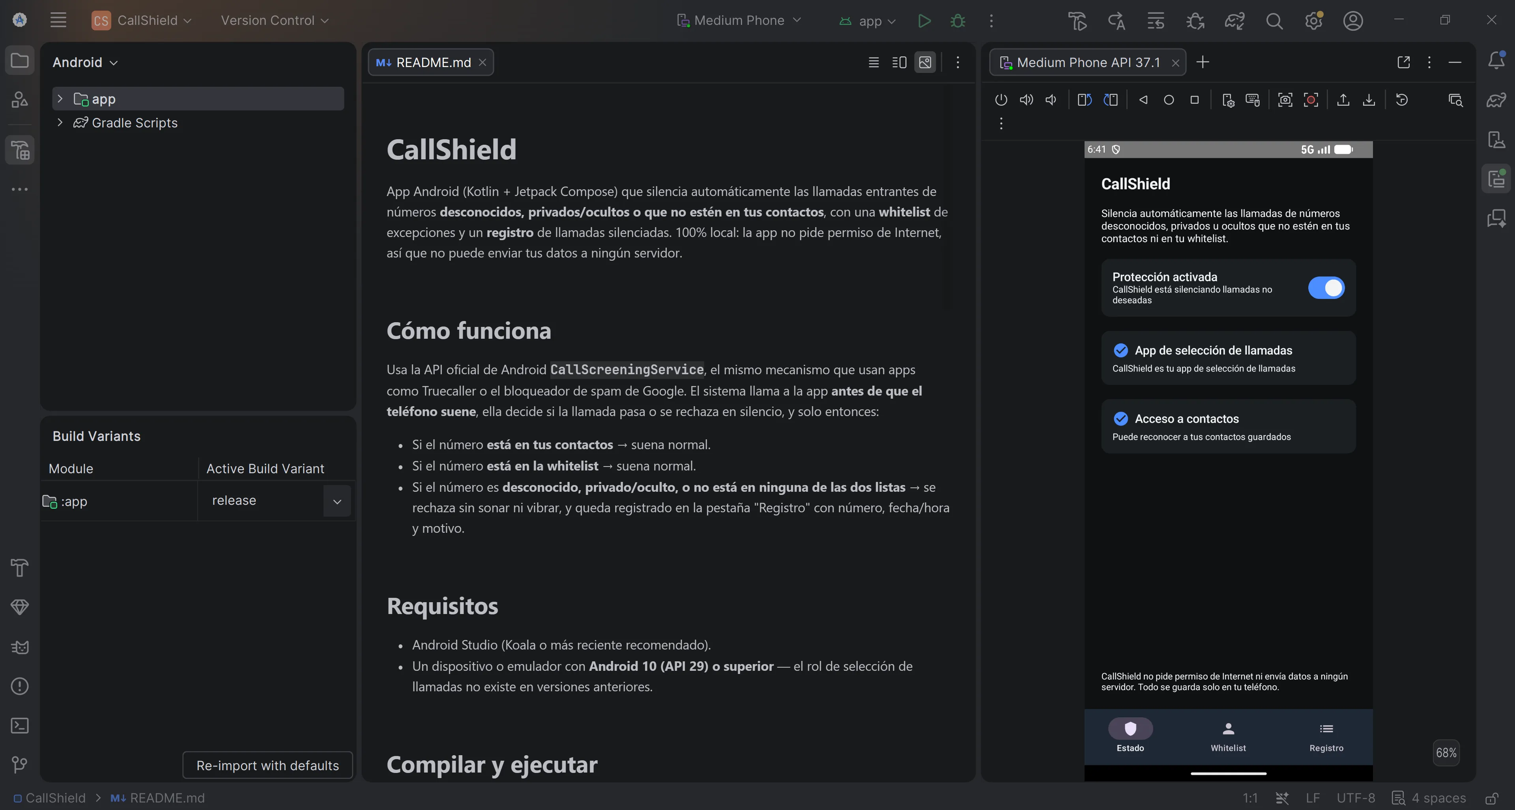The height and width of the screenshot is (810, 1515).
Task: Switch README to editor-only view
Action: pyautogui.click(x=873, y=62)
